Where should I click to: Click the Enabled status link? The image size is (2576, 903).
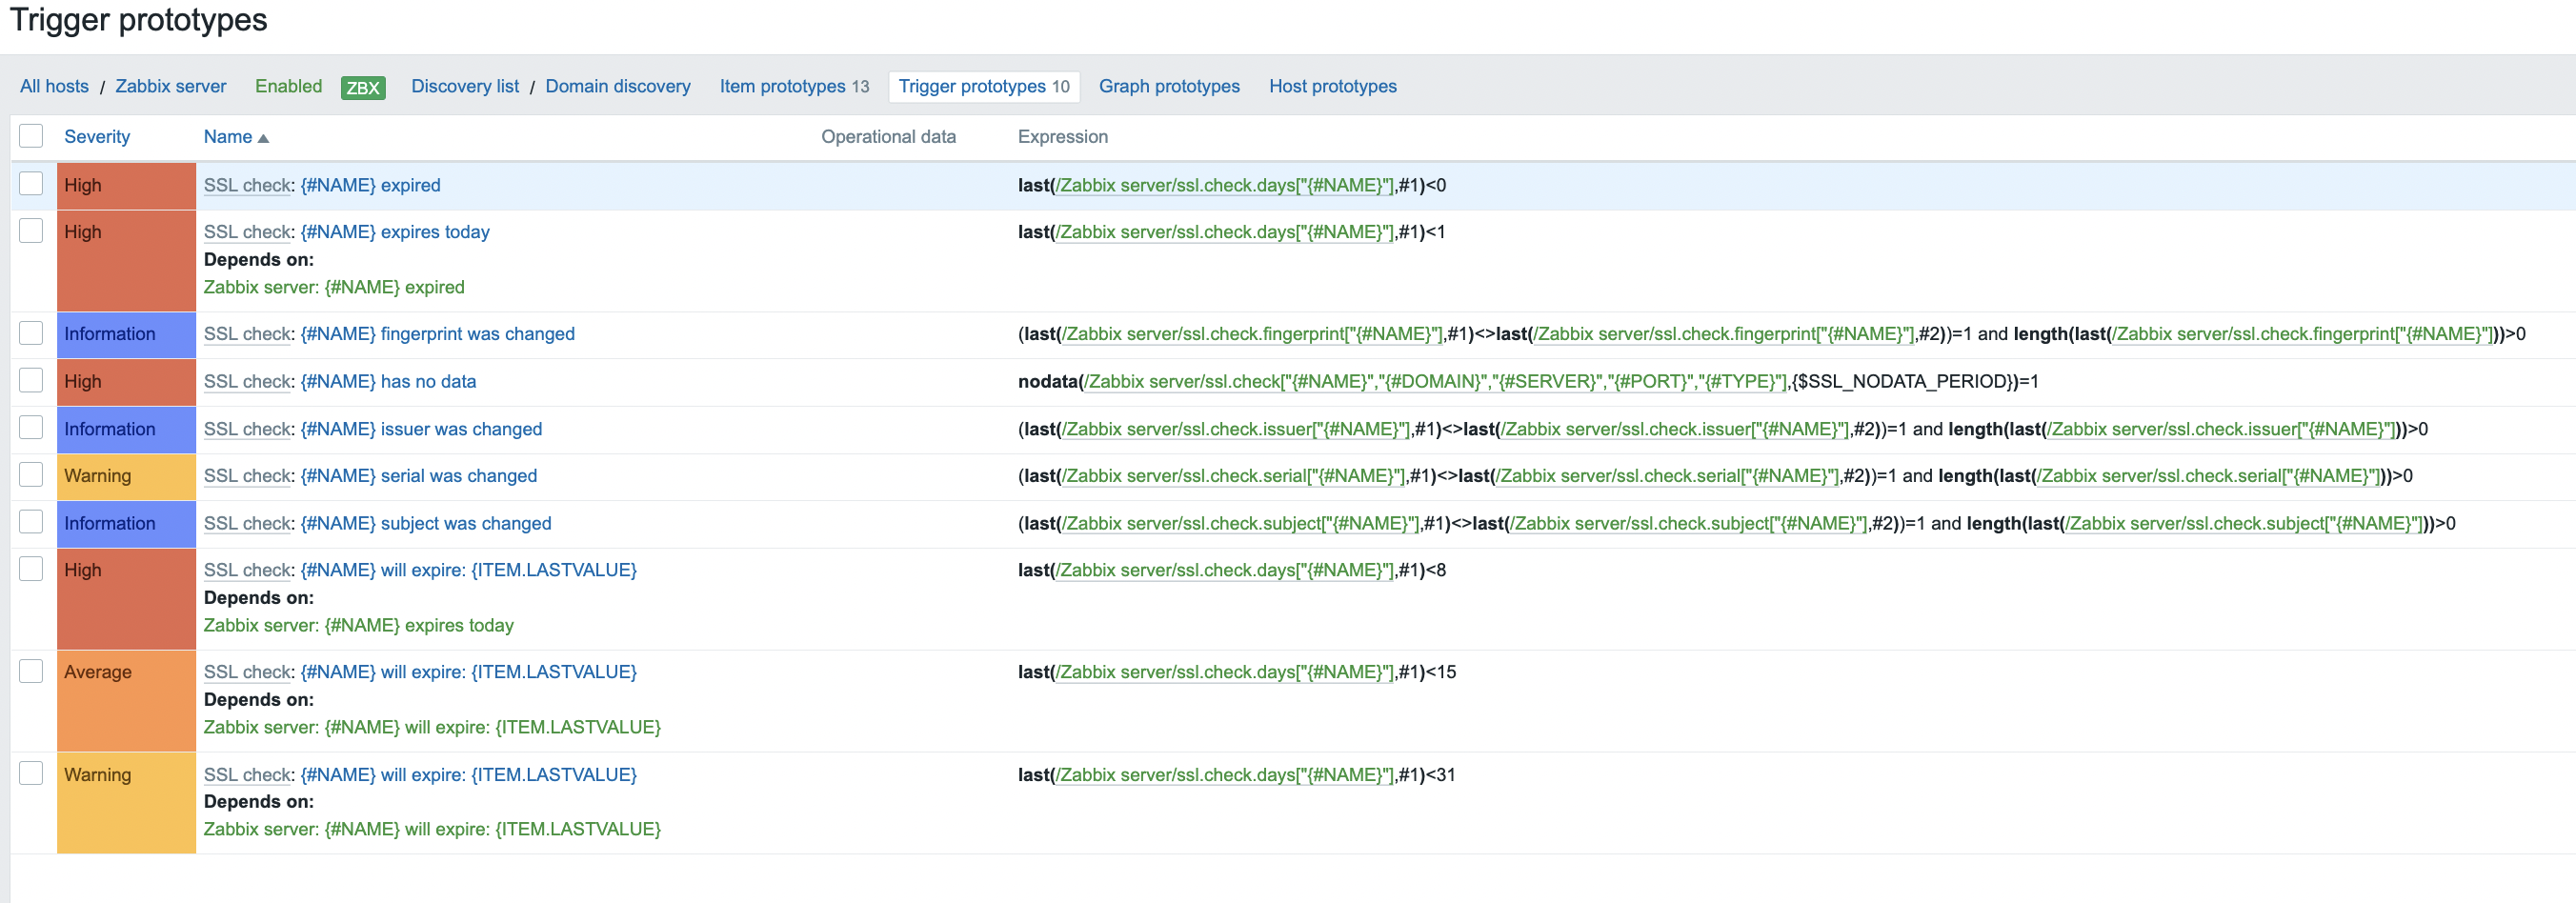coord(288,87)
